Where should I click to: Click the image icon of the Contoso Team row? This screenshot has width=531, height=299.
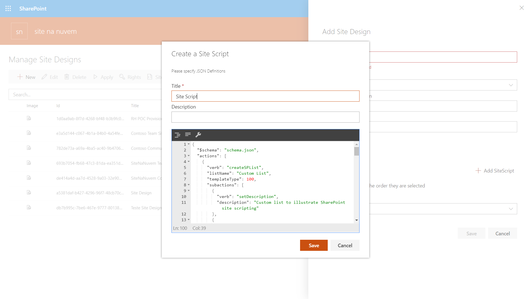pyautogui.click(x=29, y=133)
